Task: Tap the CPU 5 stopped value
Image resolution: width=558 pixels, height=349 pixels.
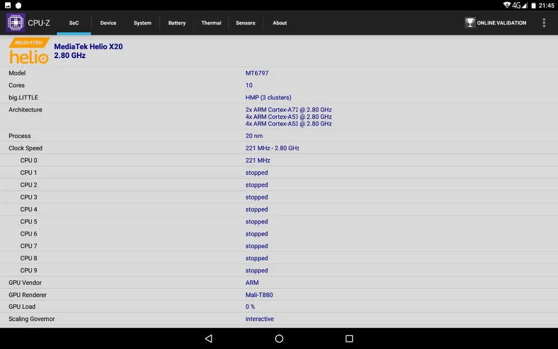Action: point(257,222)
